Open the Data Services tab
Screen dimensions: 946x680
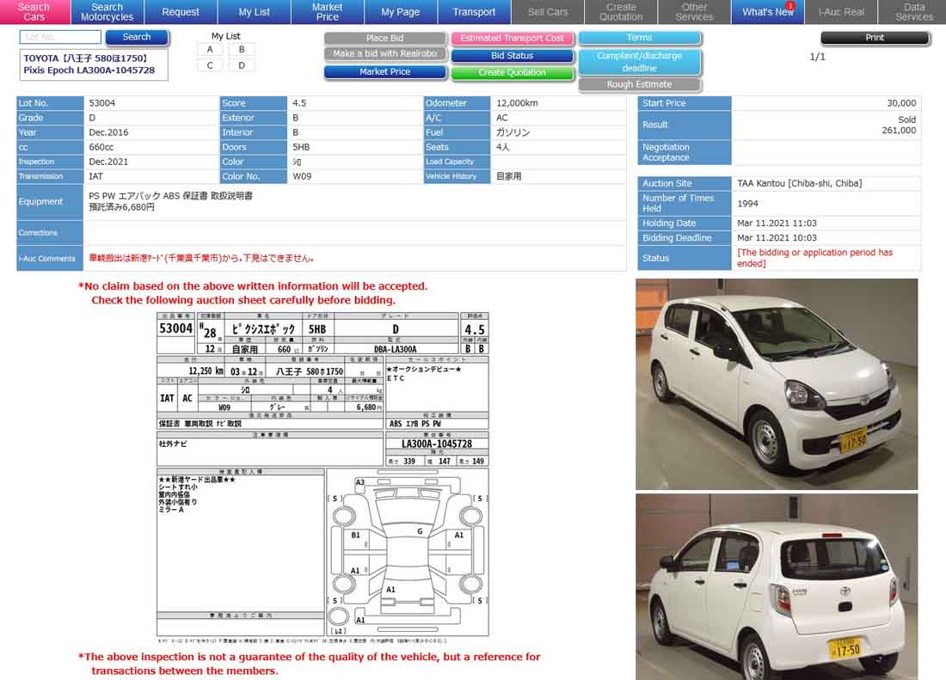(913, 11)
